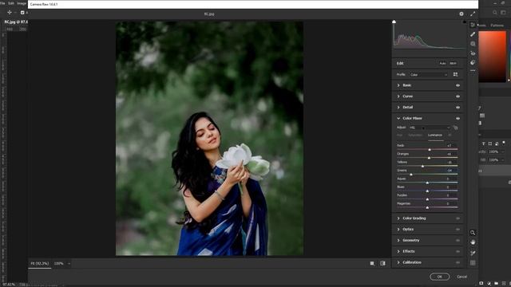Select Photoshop Move tool in options bar
511x287 pixels.
[10, 13]
